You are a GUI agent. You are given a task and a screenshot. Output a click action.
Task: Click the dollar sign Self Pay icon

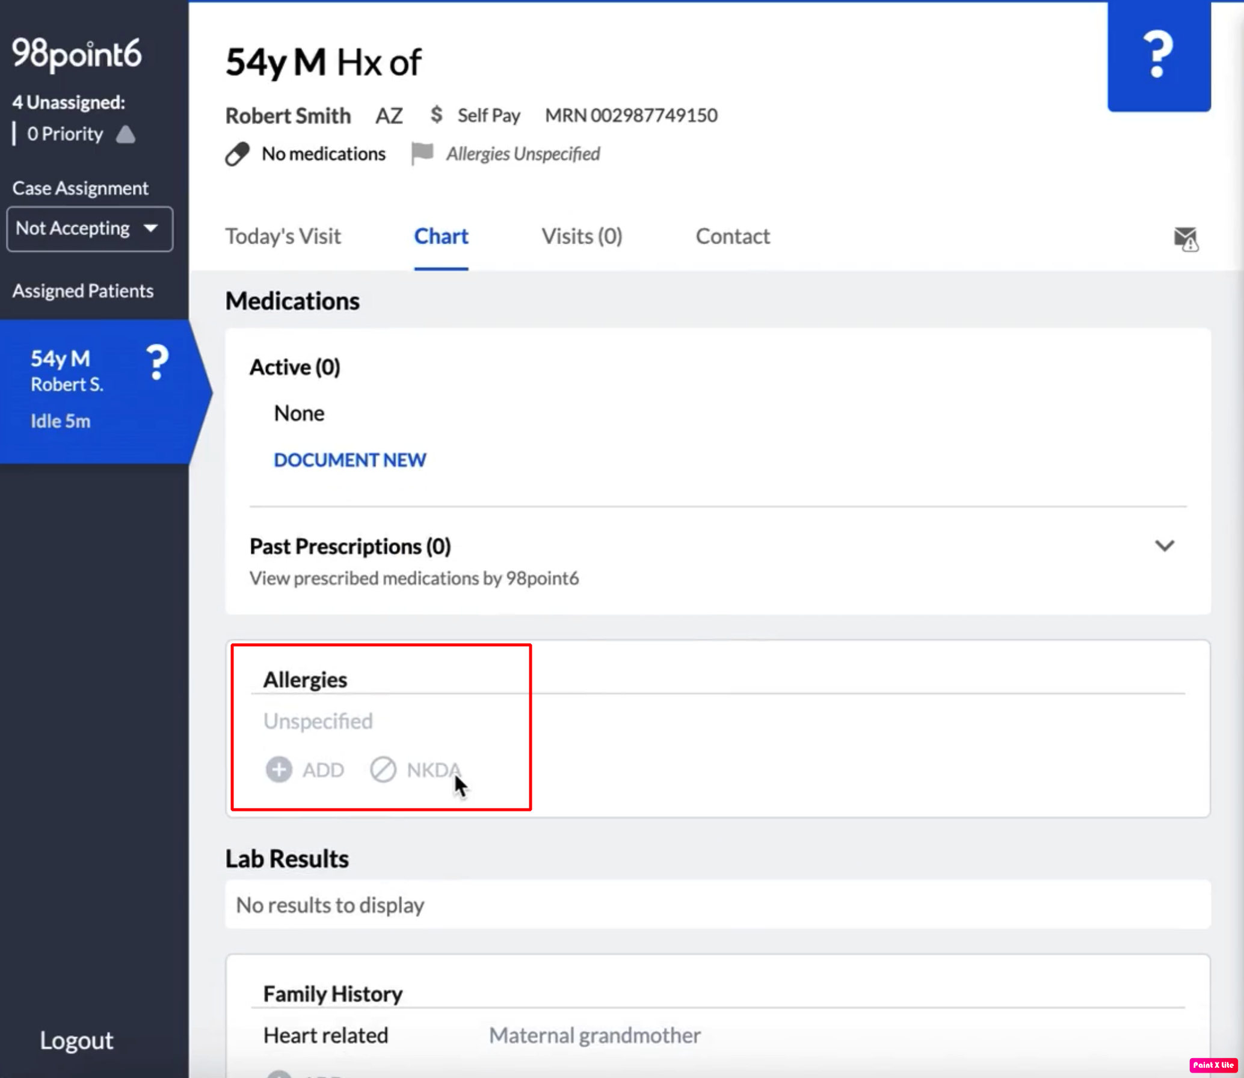tap(437, 114)
